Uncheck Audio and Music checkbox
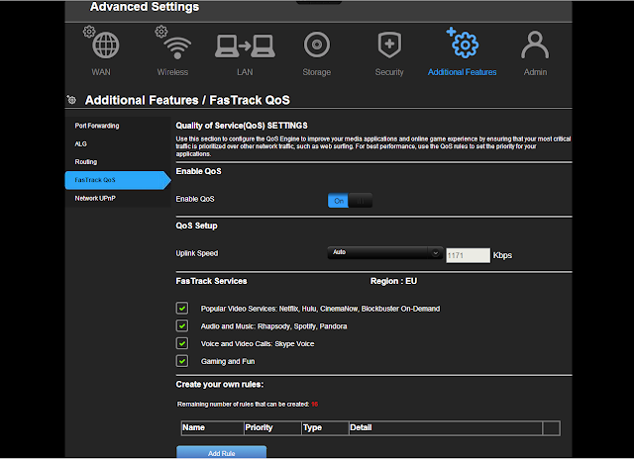This screenshot has width=634, height=459. (182, 325)
